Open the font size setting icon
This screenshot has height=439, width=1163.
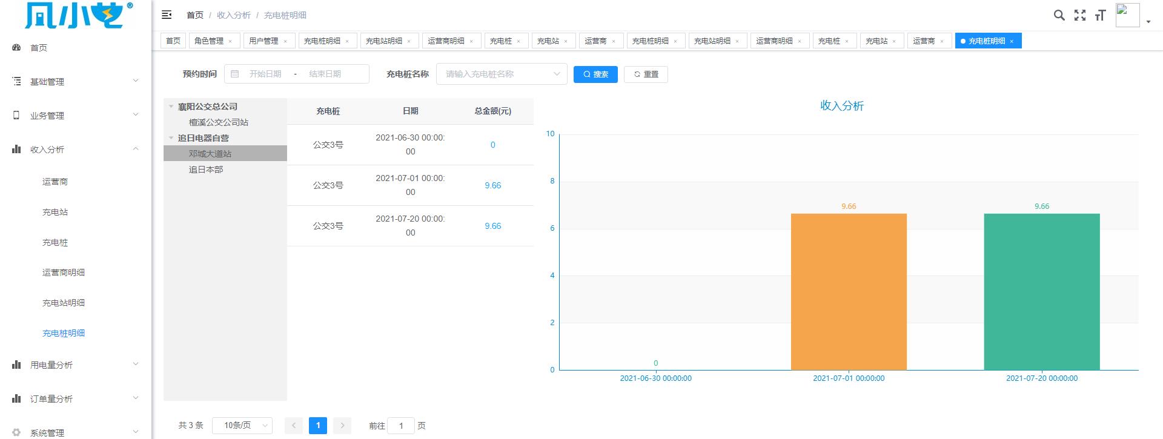point(1100,16)
